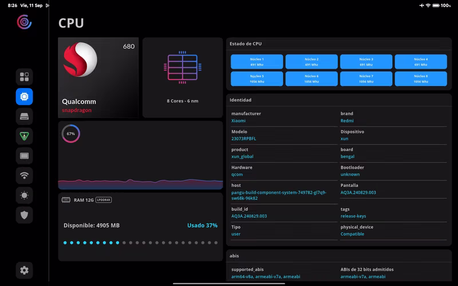This screenshot has width=458, height=286.
Task: Click the RAM memory chip icon
Action: point(66,200)
